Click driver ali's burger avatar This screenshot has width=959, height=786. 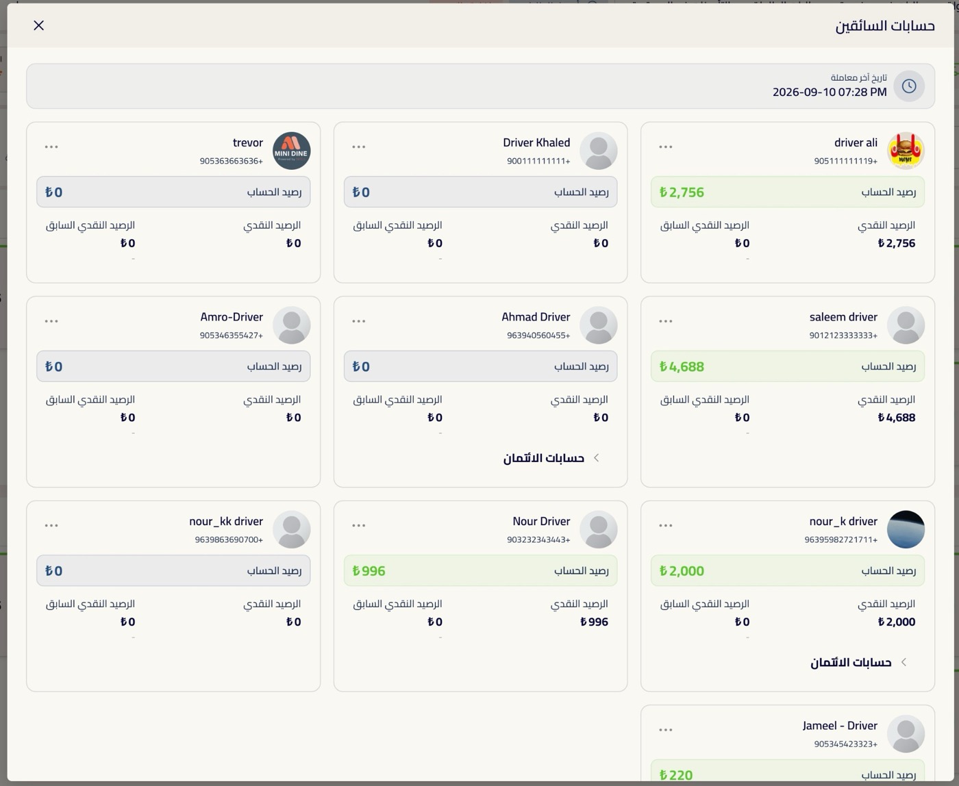click(x=906, y=151)
